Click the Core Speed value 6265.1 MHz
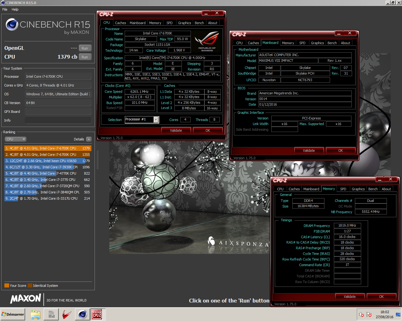 point(139,92)
